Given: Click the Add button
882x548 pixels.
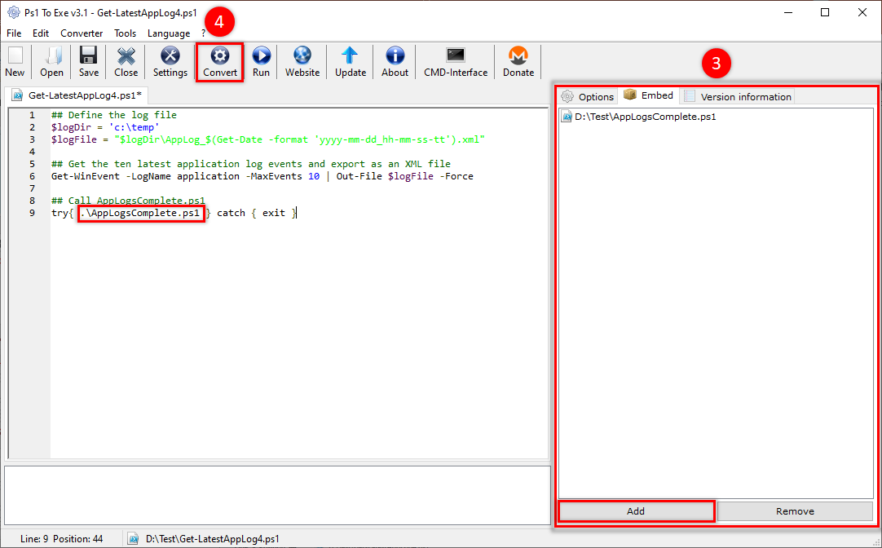Looking at the screenshot, I should [x=636, y=511].
